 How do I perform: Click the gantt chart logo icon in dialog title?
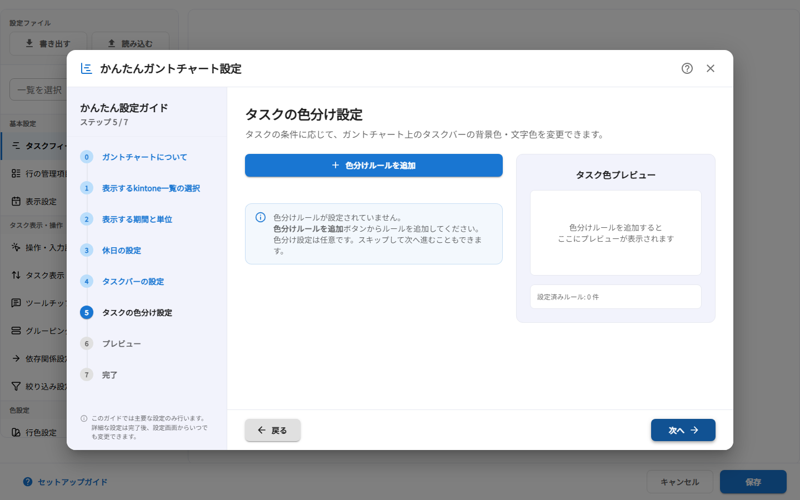pos(87,68)
